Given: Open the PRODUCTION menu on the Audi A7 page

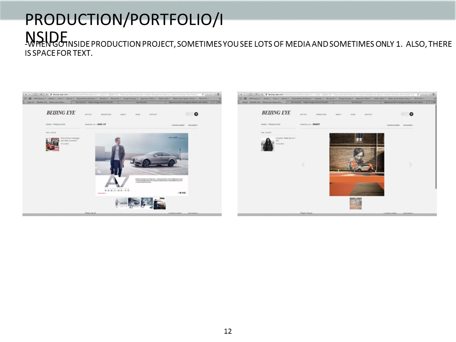Looking at the screenshot, I should [x=106, y=115].
